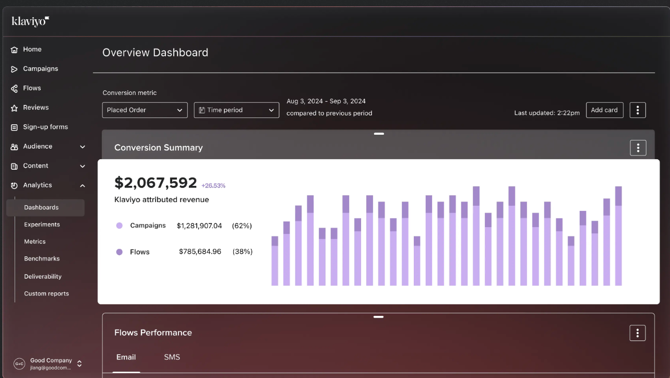Click the Campaigns paper-plane icon
Viewport: 670px width, 378px height.
click(x=14, y=69)
